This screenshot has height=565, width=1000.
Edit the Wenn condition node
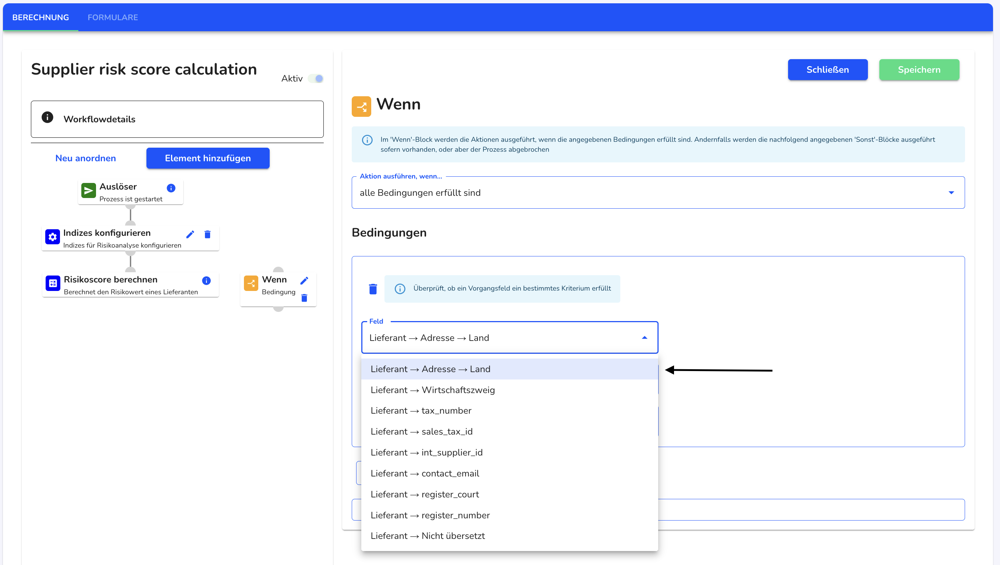tap(304, 281)
